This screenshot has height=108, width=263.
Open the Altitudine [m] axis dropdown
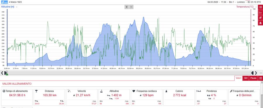17,7
